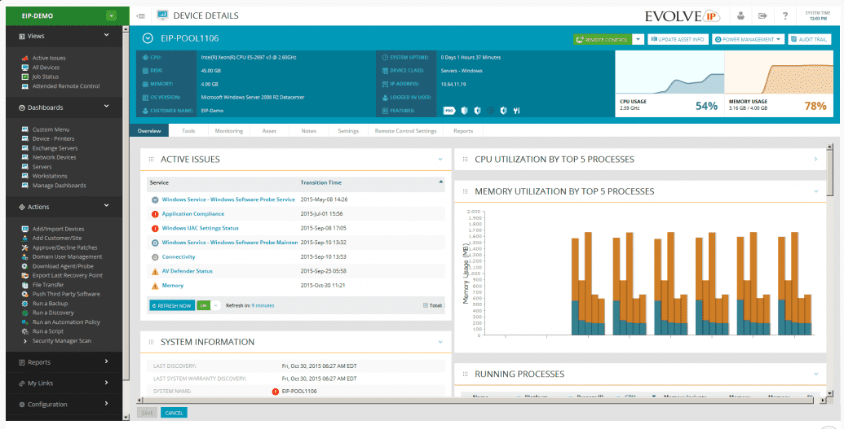Open the Remote Control dropdown arrow
The image size is (844, 429).
click(638, 39)
